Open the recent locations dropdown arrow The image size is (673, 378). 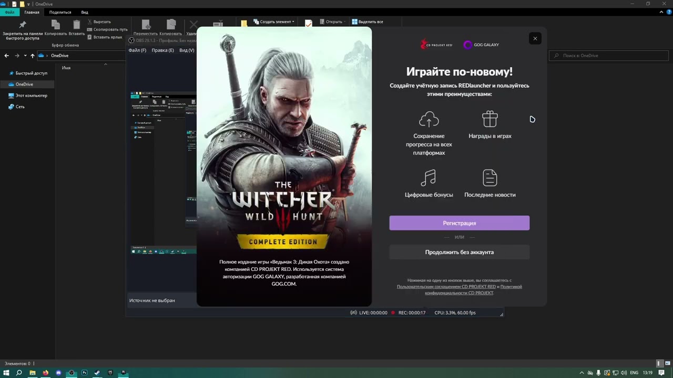(25, 56)
